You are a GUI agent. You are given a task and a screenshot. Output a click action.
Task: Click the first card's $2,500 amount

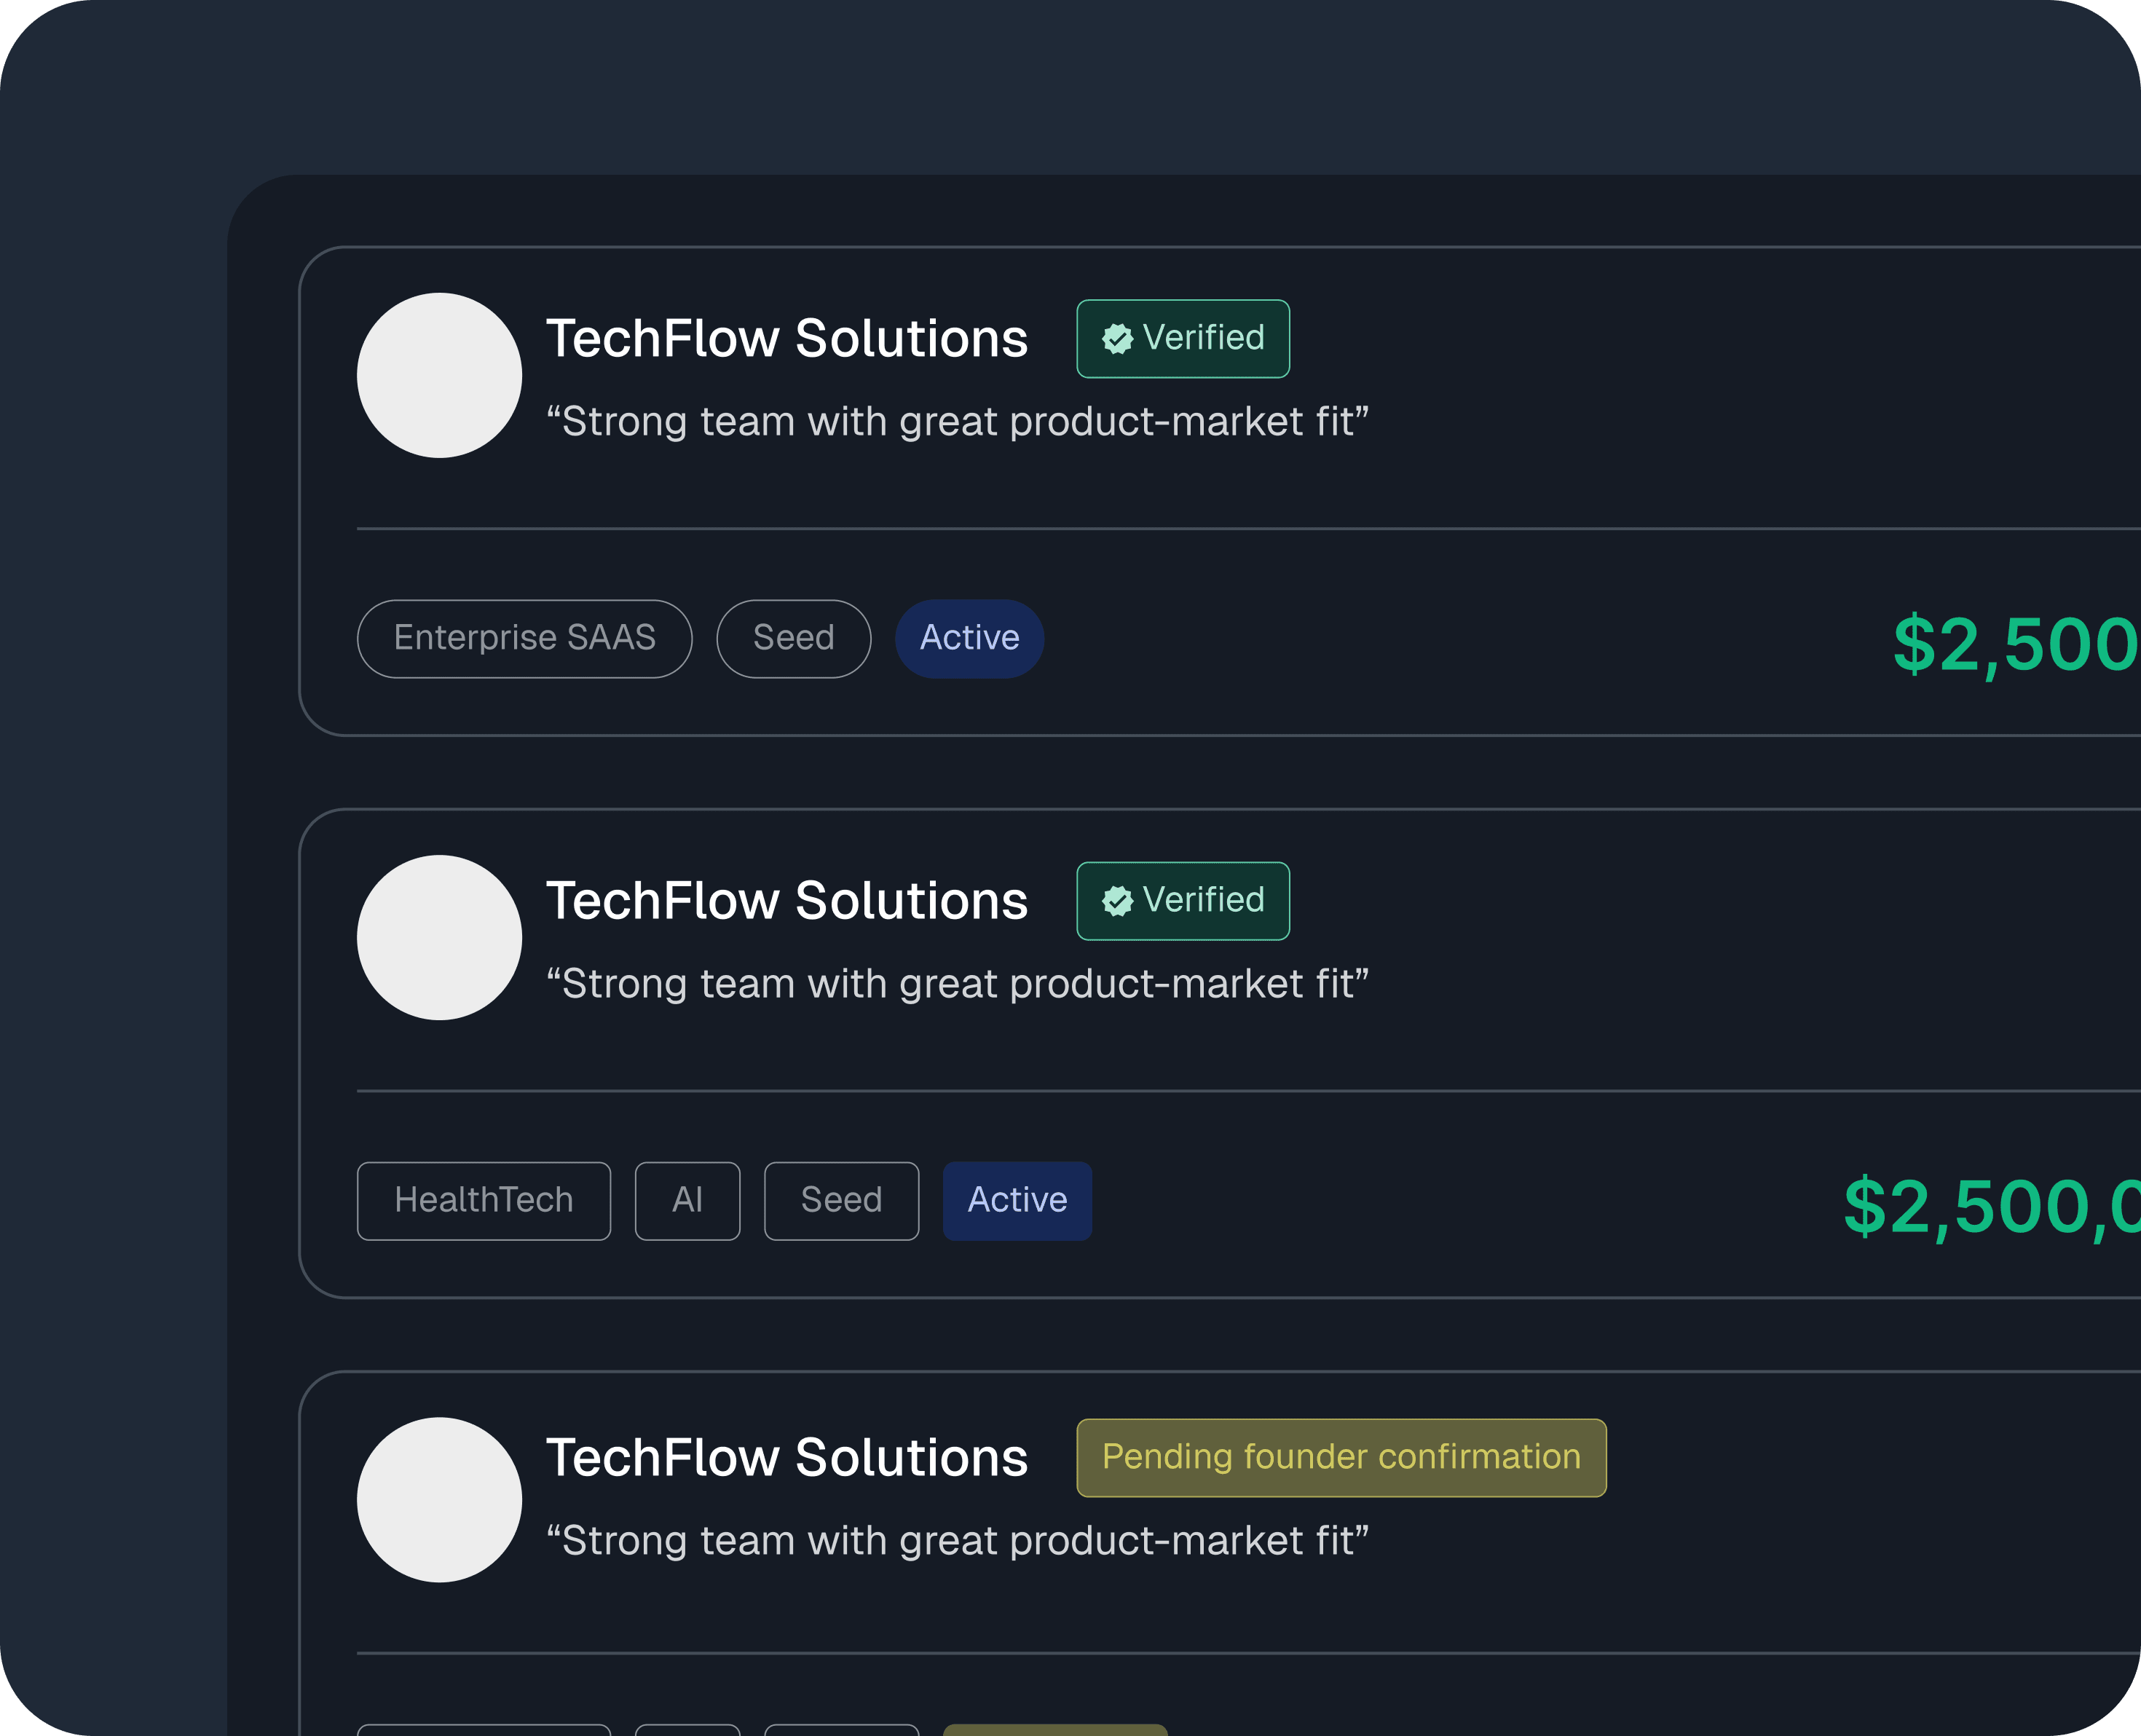(x=2014, y=643)
